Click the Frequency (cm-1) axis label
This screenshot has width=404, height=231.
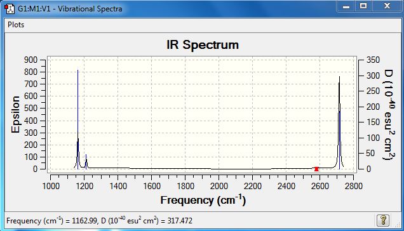click(x=203, y=200)
